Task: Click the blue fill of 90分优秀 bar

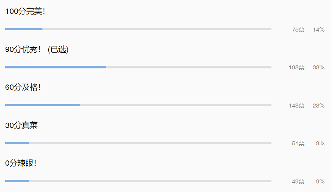Action: tap(56, 67)
